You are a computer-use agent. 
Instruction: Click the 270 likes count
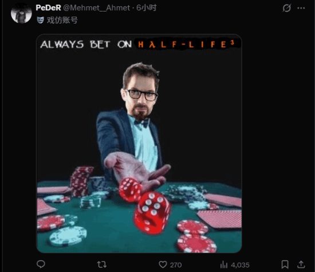[176, 265]
